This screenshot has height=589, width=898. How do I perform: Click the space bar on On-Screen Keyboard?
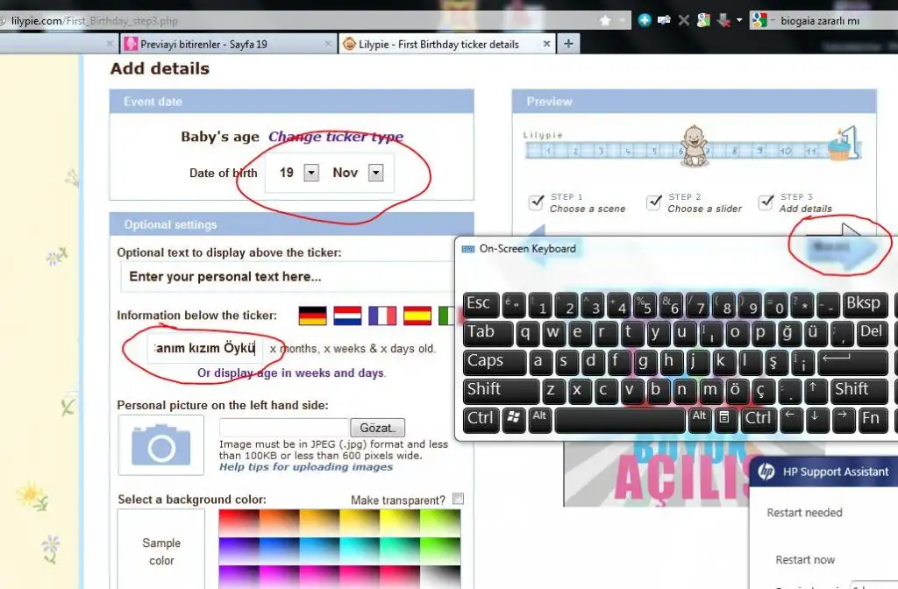click(620, 420)
